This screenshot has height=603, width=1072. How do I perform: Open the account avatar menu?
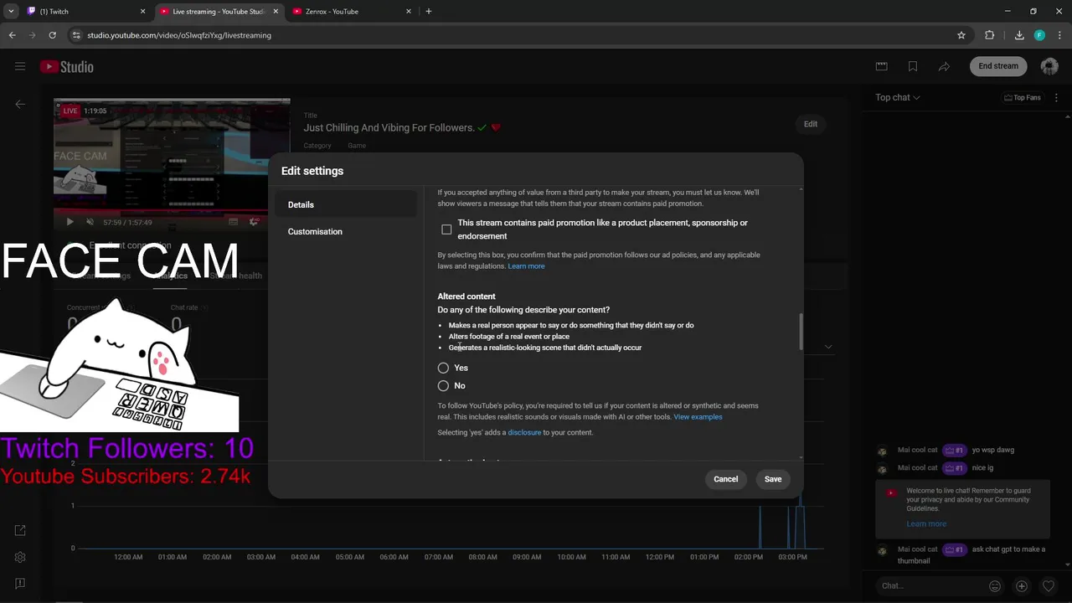(x=1049, y=66)
